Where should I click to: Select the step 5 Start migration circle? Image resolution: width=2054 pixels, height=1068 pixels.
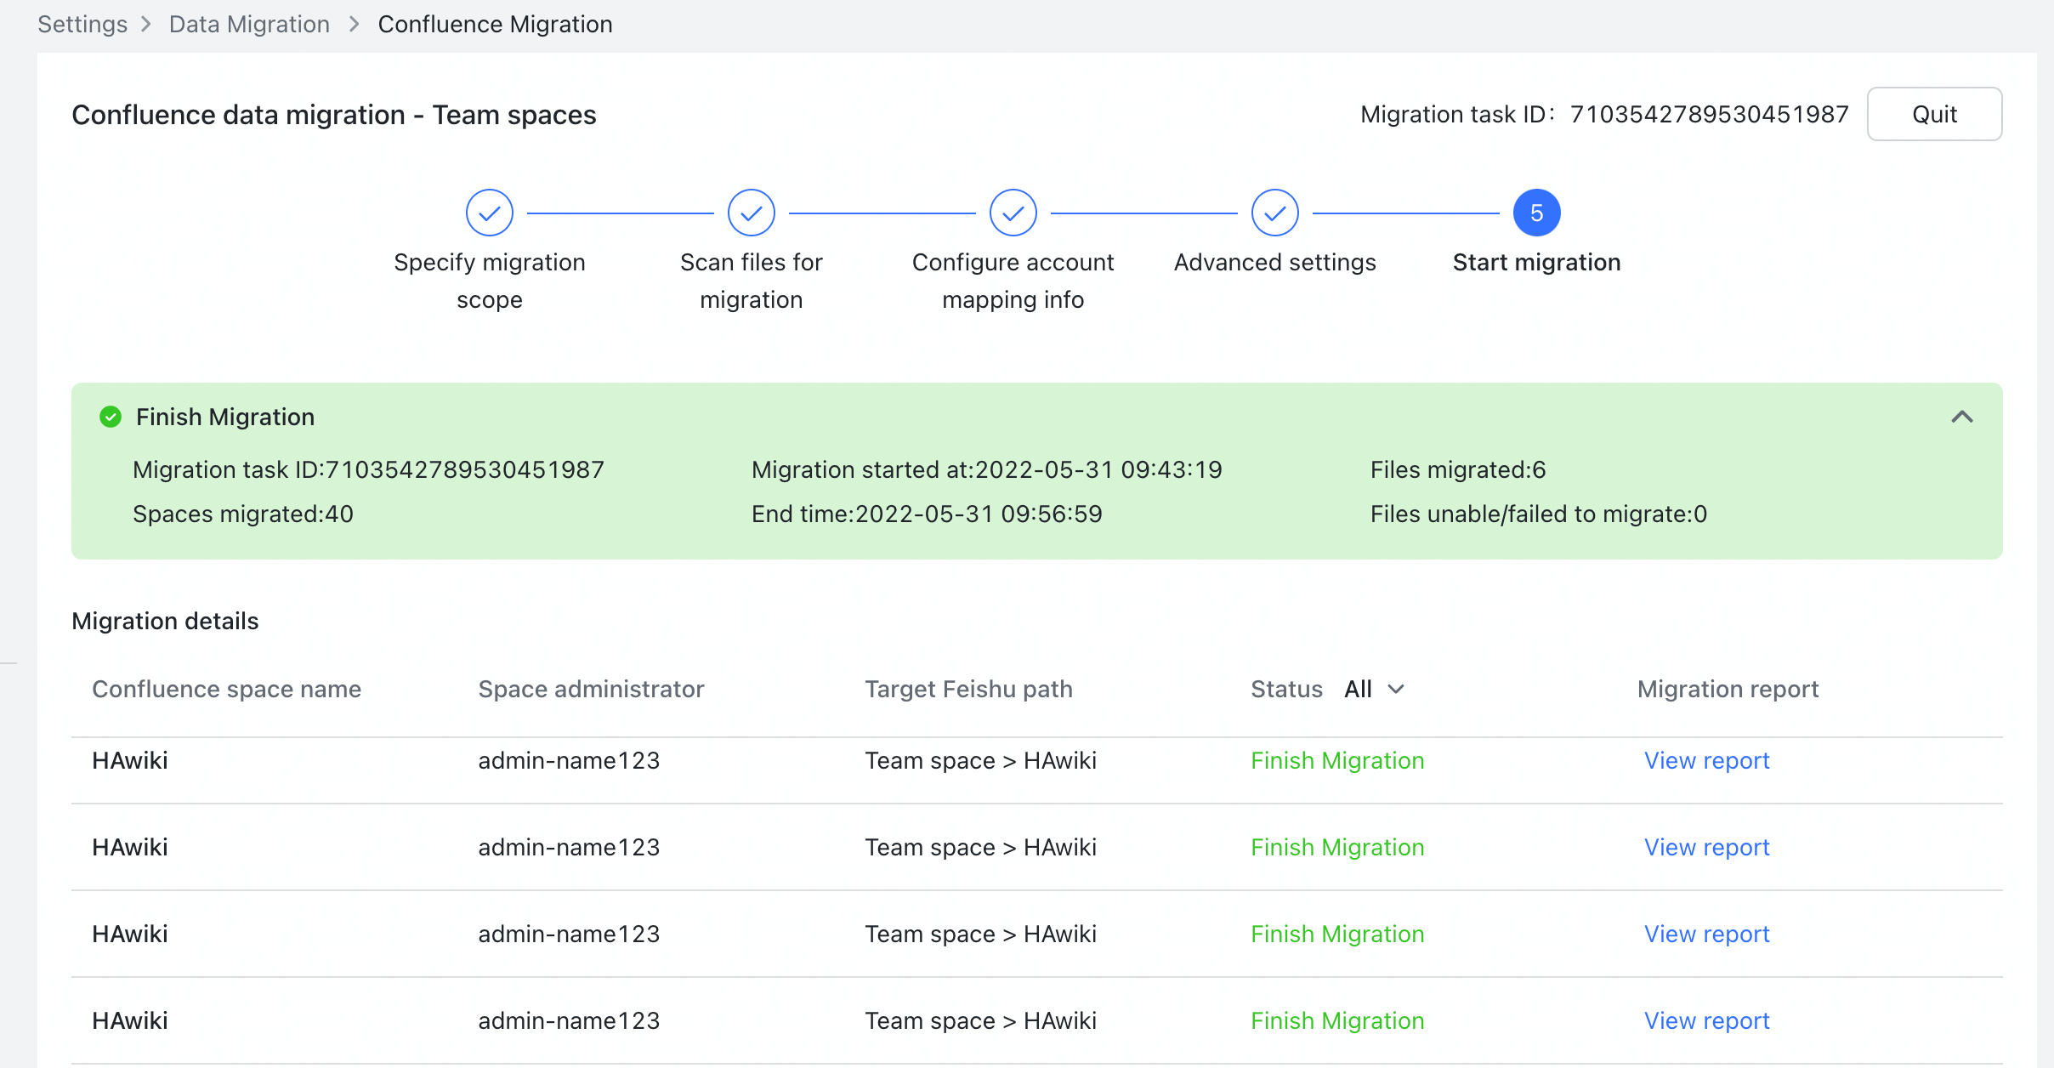coord(1536,213)
